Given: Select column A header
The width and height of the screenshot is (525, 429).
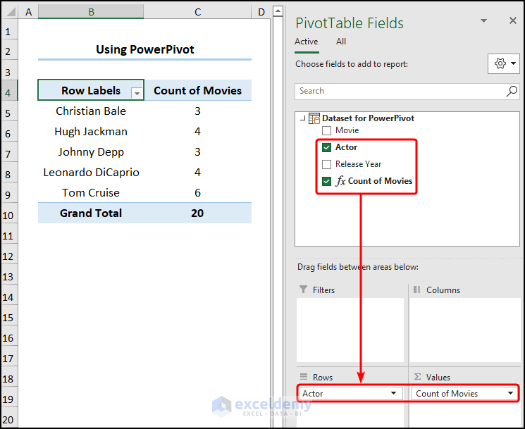Looking at the screenshot, I should point(28,12).
